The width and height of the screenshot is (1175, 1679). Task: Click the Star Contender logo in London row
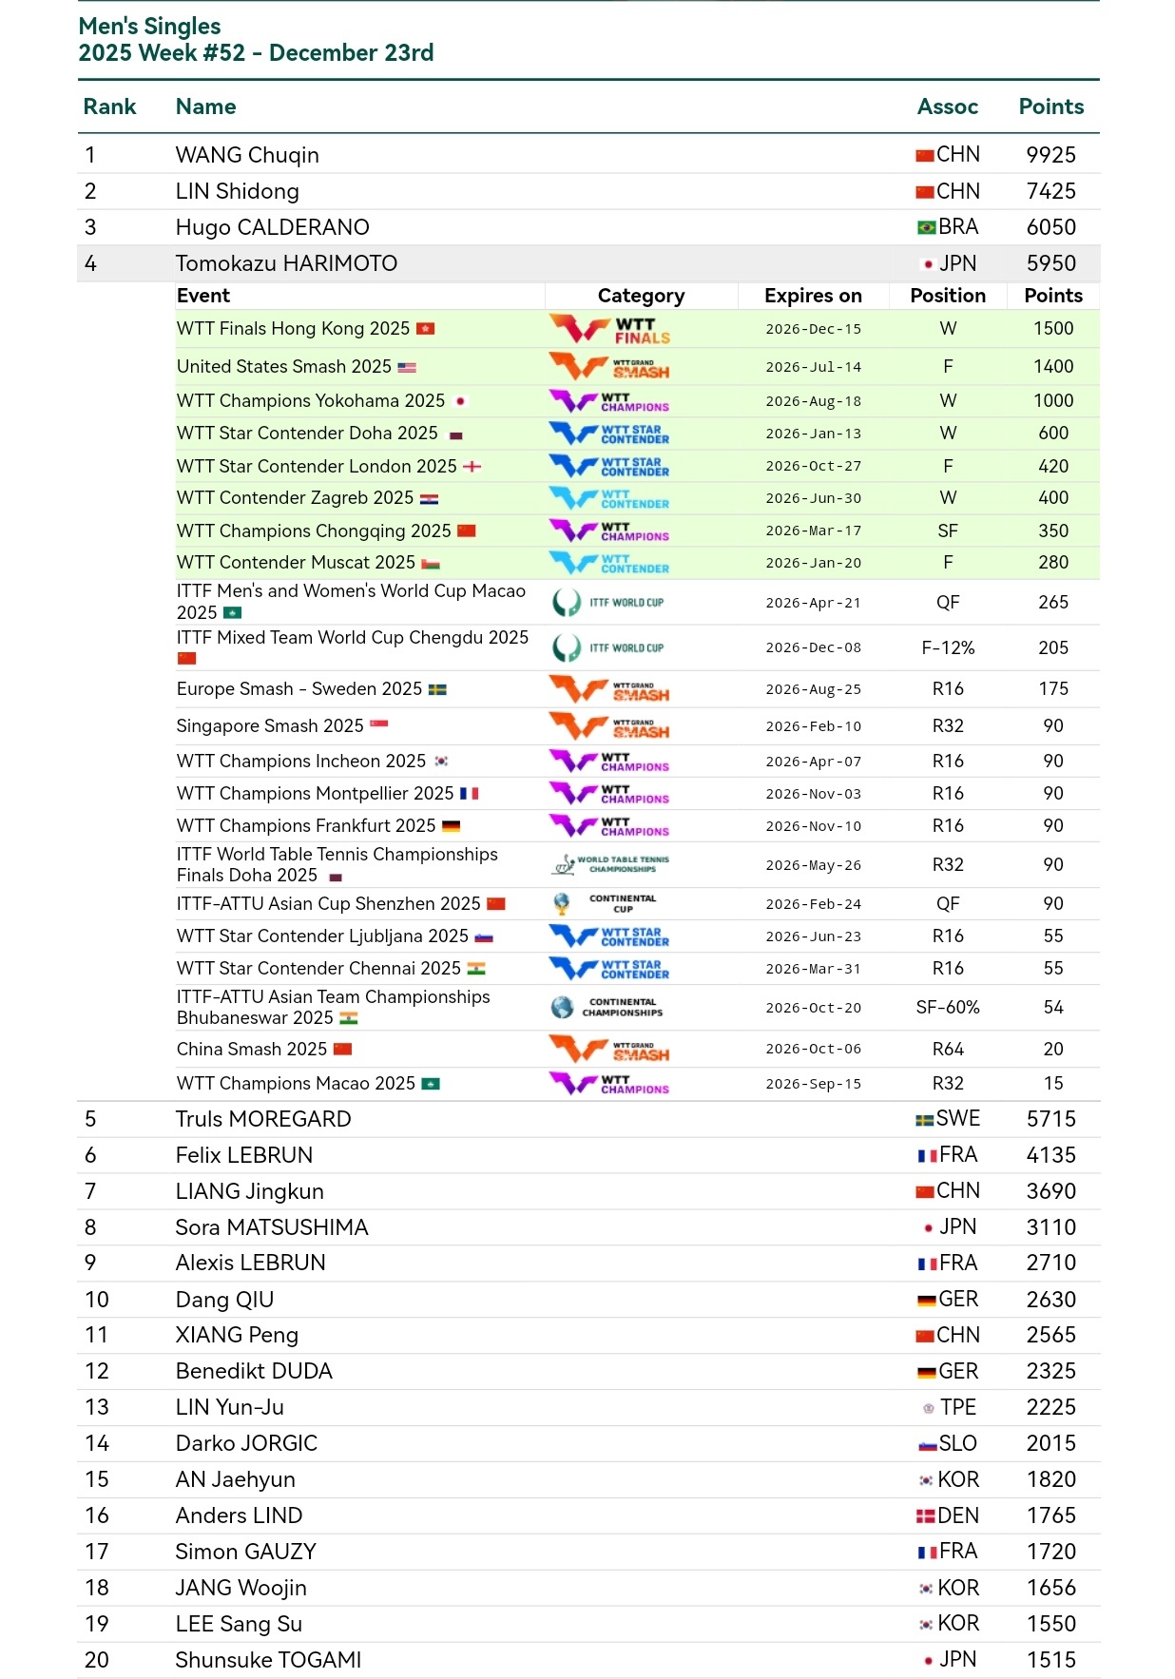click(x=609, y=466)
